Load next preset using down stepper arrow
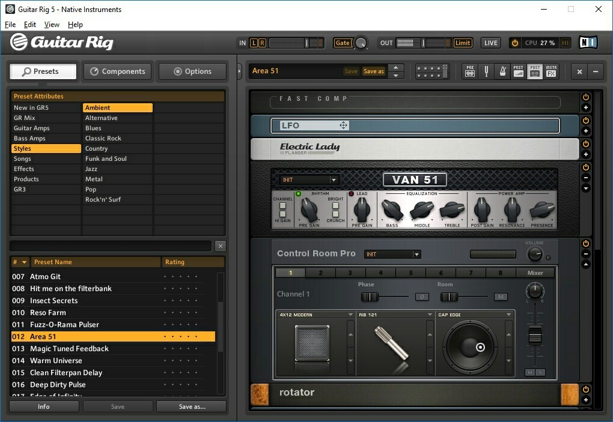 click(x=395, y=76)
